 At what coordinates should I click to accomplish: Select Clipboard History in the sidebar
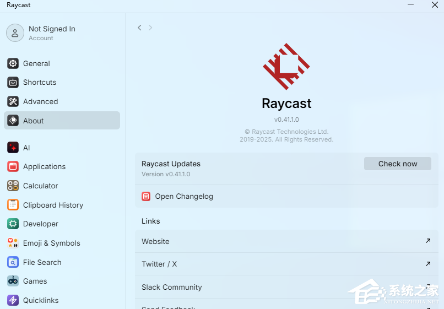pos(62,205)
